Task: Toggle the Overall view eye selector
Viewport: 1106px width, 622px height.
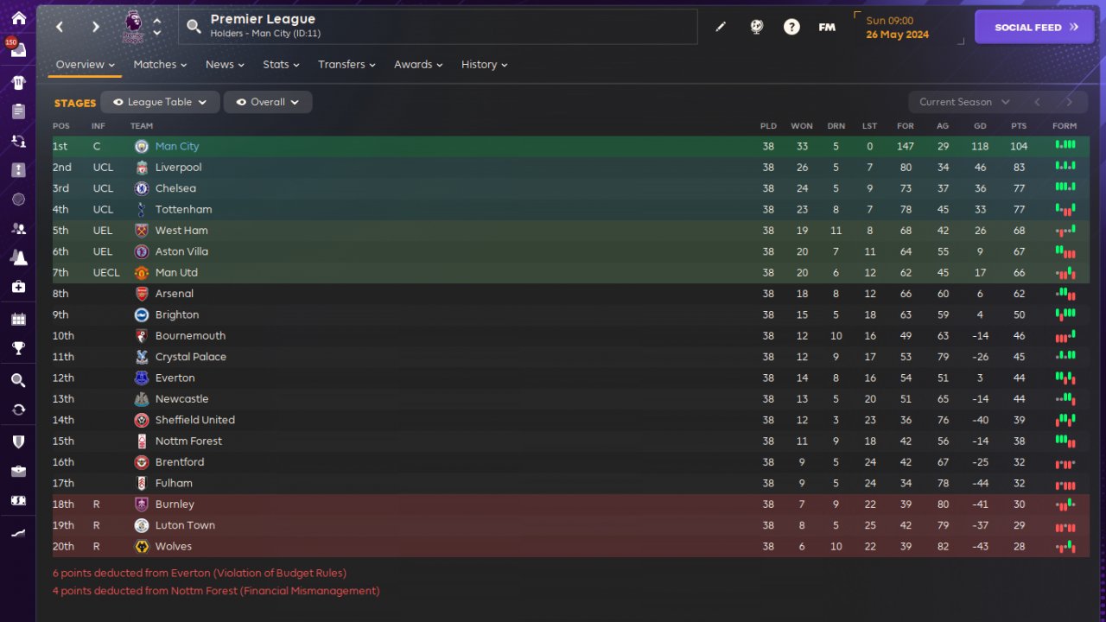Action: coord(268,102)
